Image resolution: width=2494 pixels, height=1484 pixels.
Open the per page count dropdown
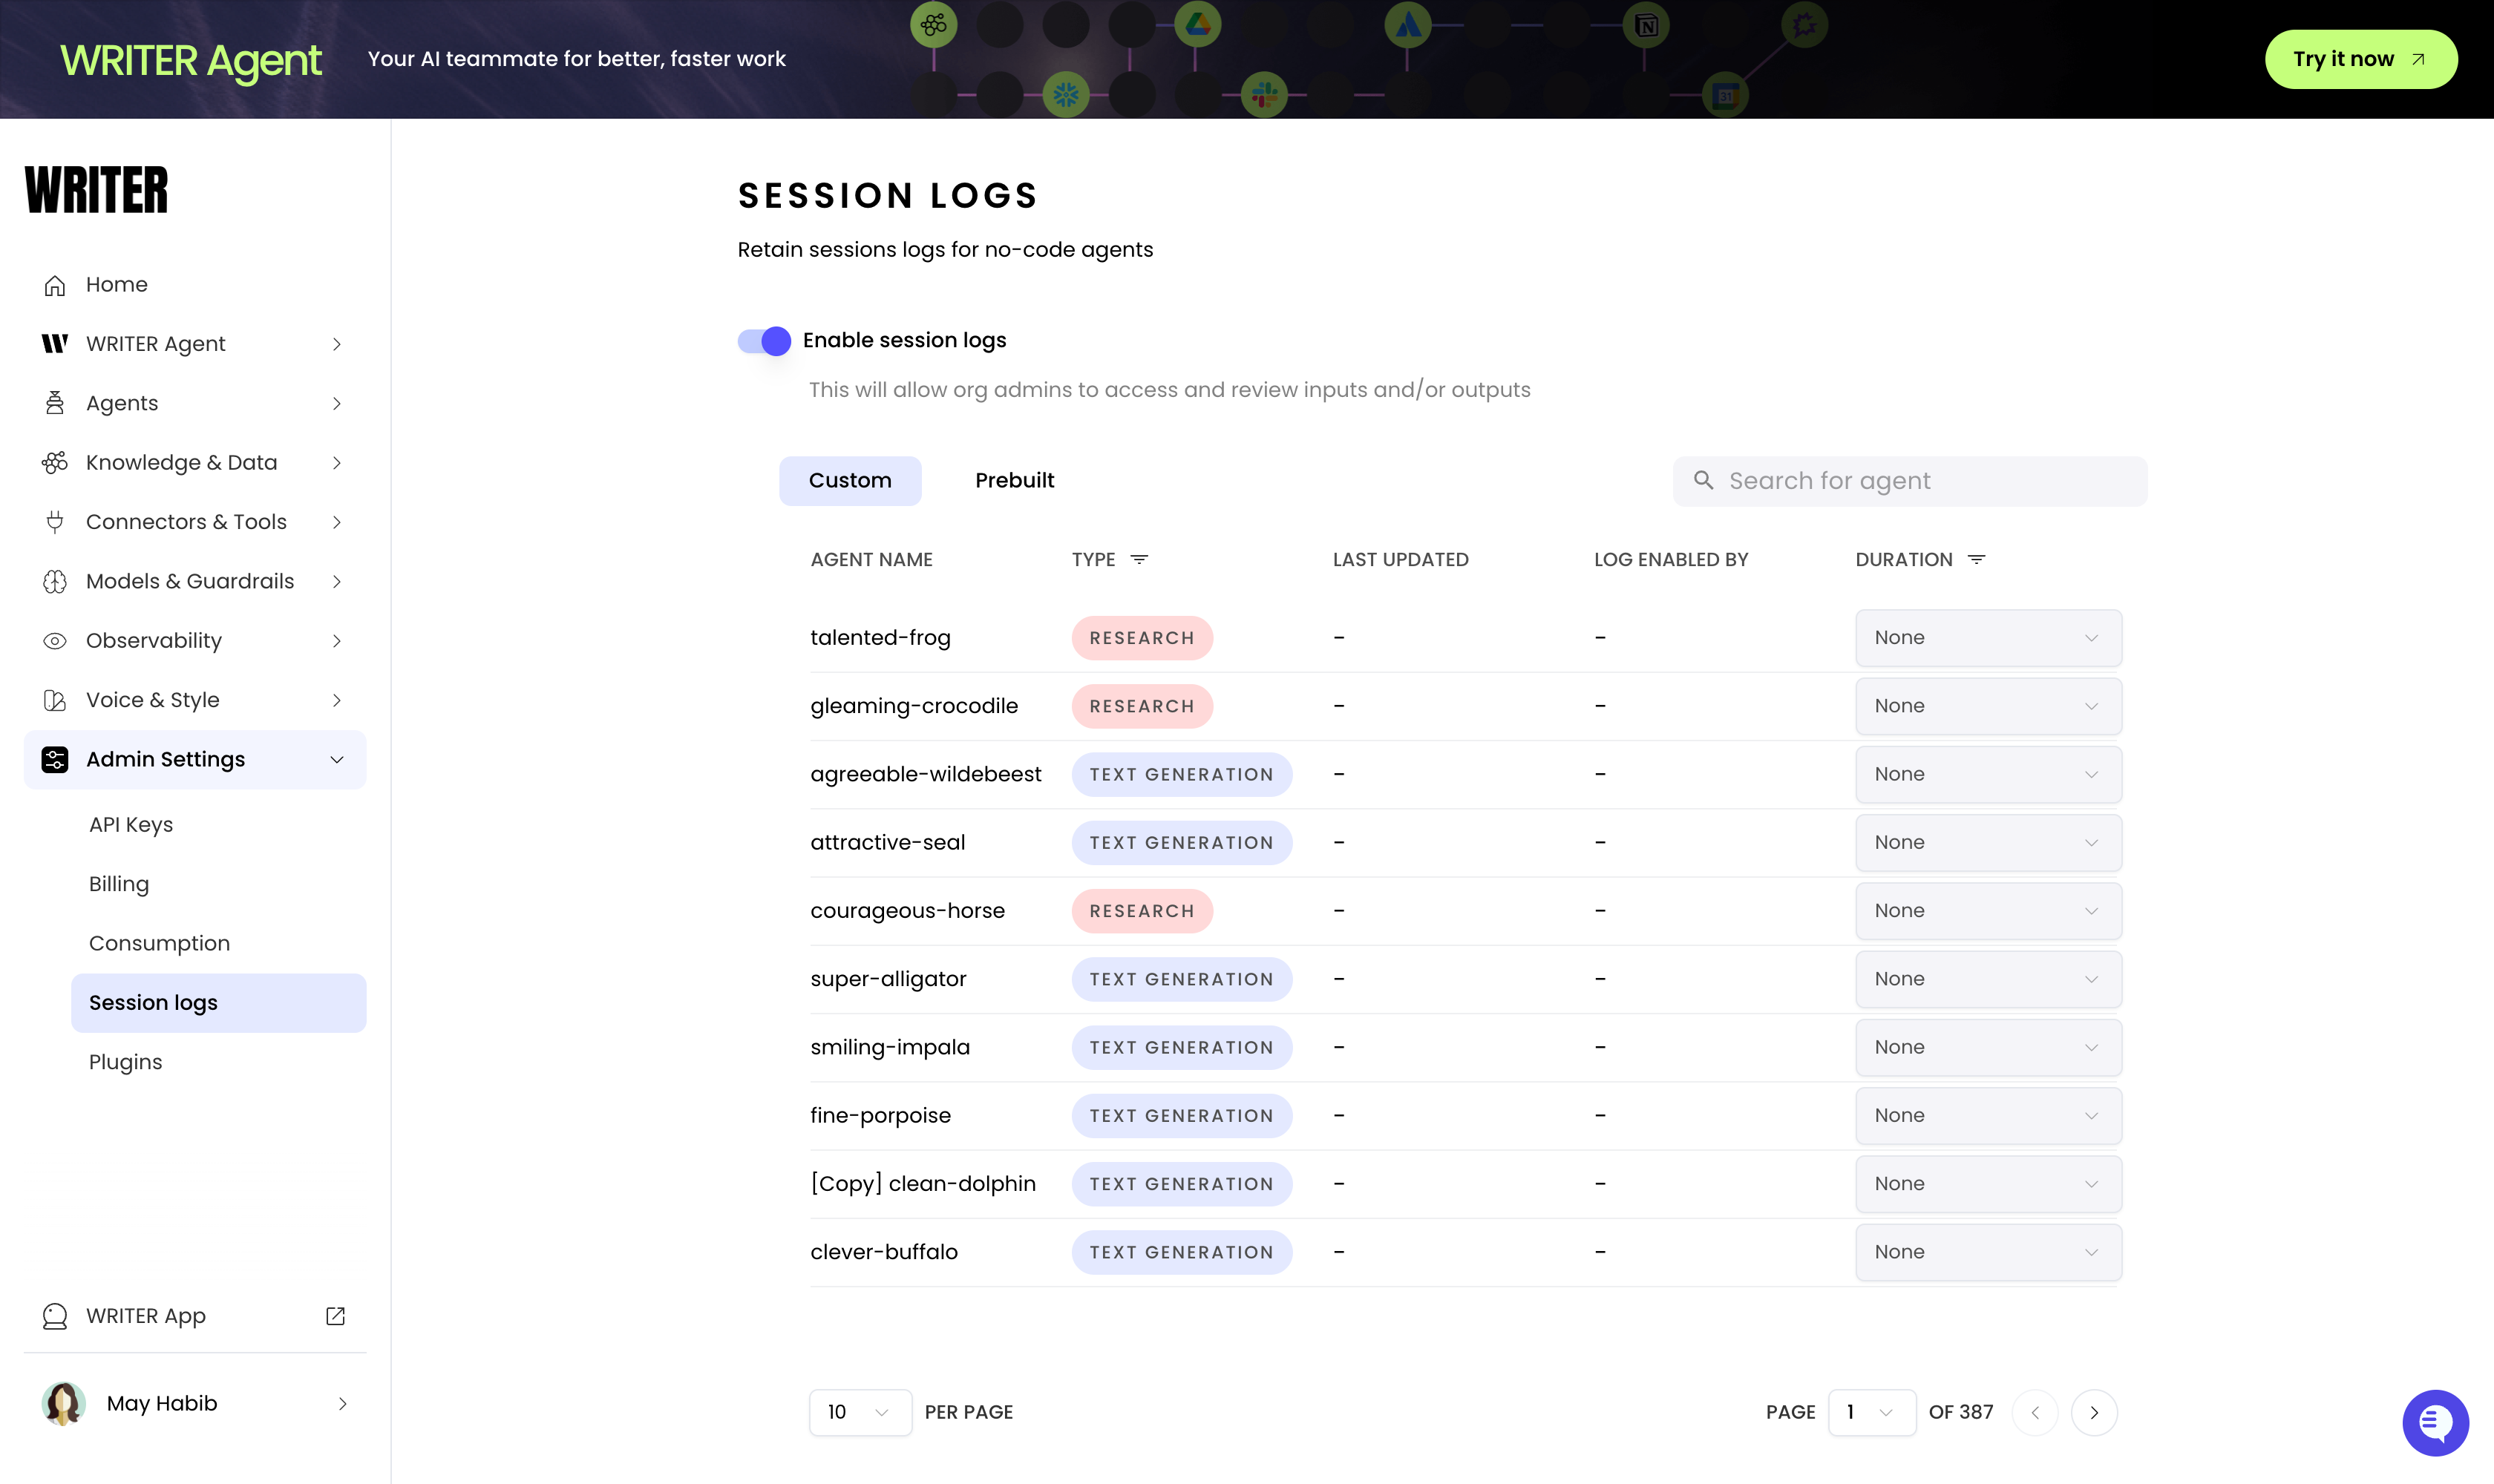860,1412
